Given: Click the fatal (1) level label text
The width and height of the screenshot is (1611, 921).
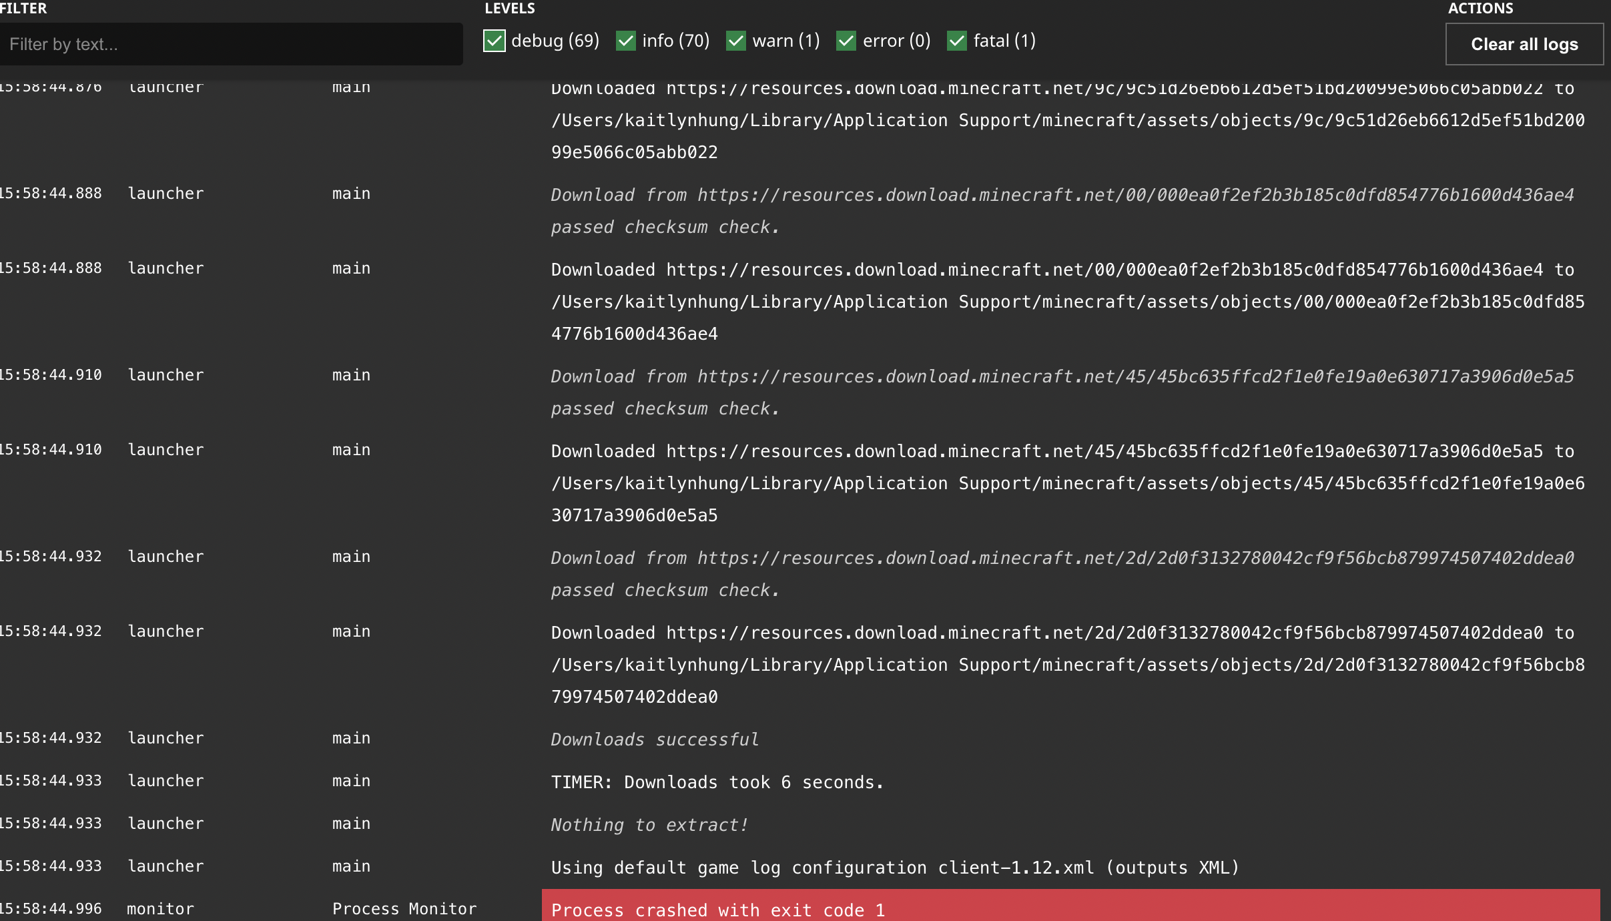Looking at the screenshot, I should click(1004, 41).
